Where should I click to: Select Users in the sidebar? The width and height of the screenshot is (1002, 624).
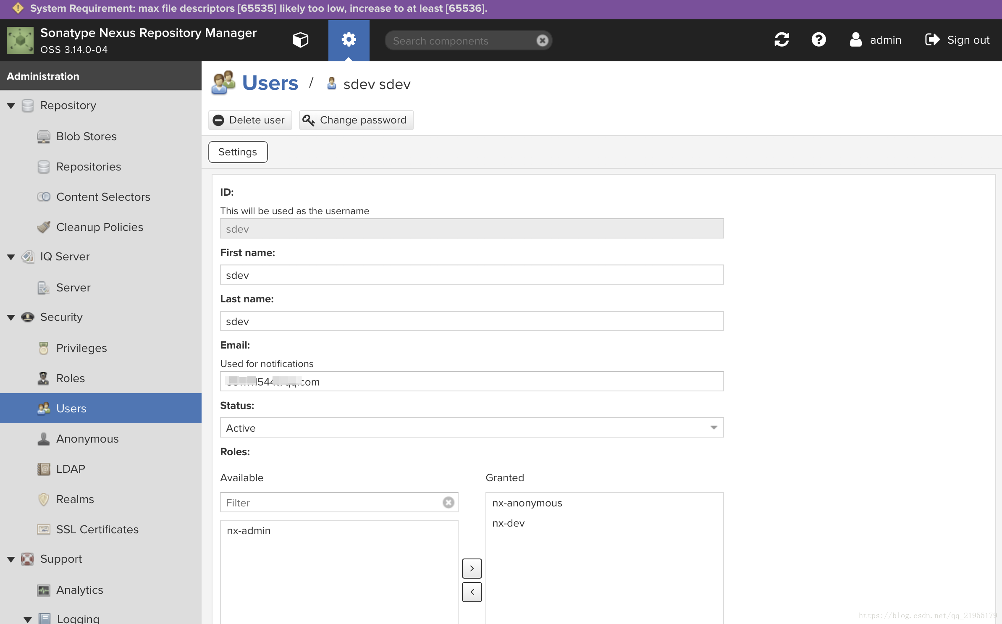tap(101, 408)
